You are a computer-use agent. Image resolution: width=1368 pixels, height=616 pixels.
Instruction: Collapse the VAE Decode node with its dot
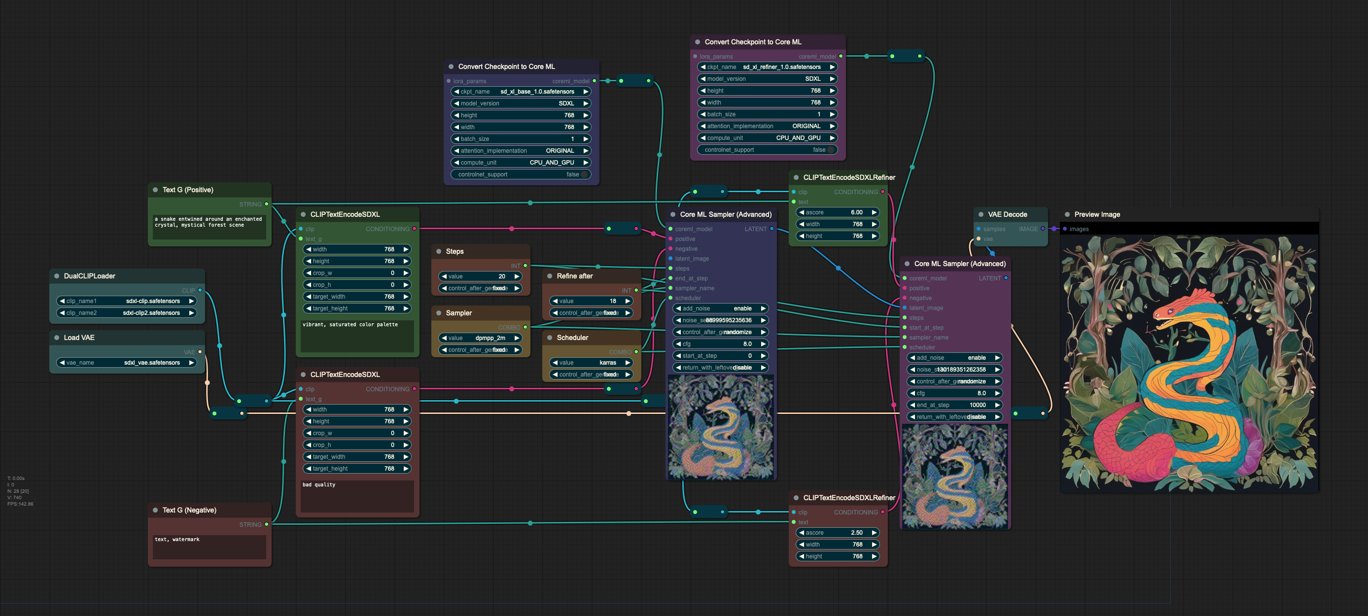pos(981,214)
